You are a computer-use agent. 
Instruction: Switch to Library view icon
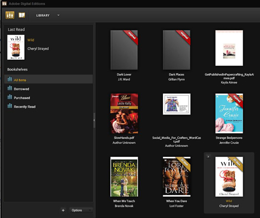pos(10,15)
